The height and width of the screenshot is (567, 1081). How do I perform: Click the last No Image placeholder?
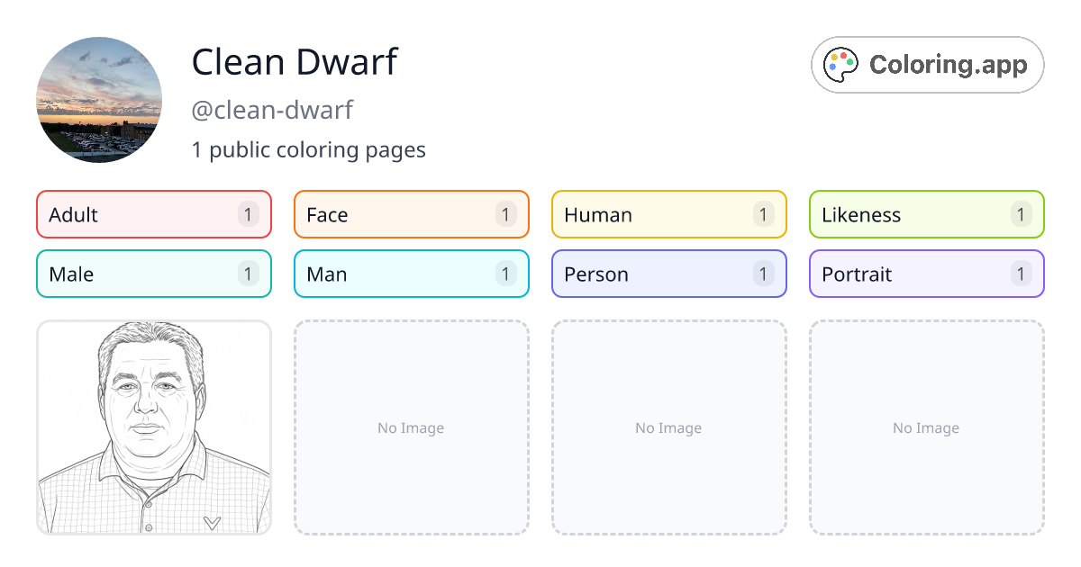pyautogui.click(x=926, y=427)
